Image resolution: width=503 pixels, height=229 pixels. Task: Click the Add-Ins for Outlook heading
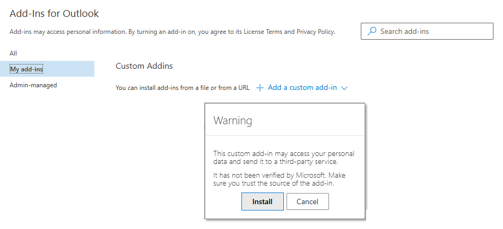coord(54,13)
